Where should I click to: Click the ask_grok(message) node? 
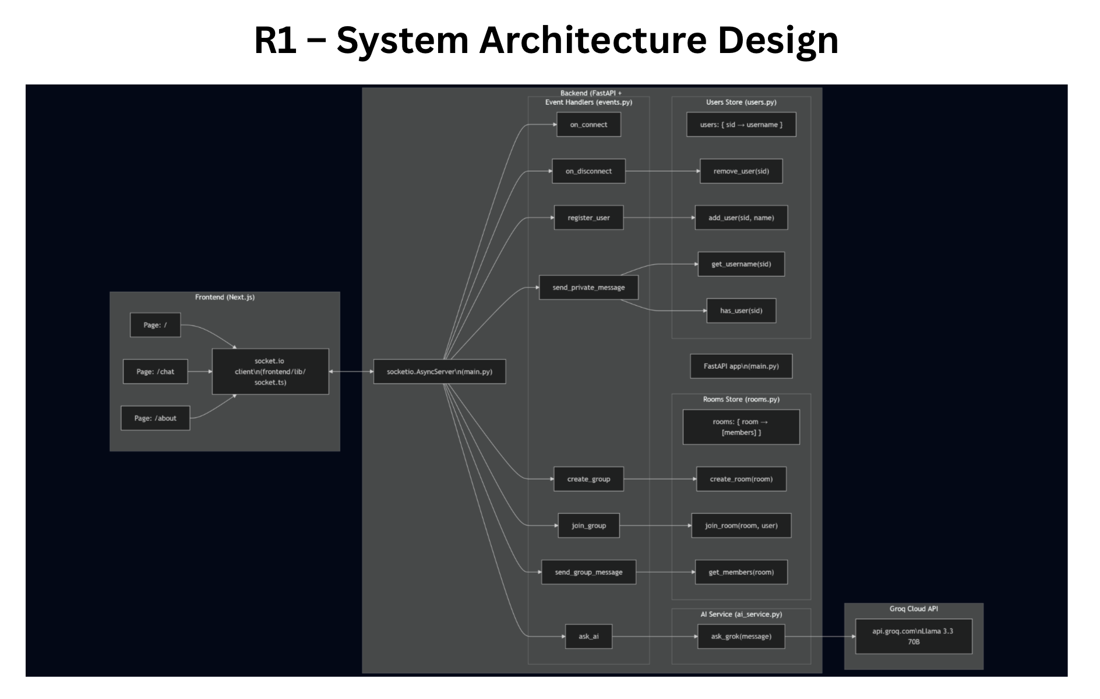[741, 637]
